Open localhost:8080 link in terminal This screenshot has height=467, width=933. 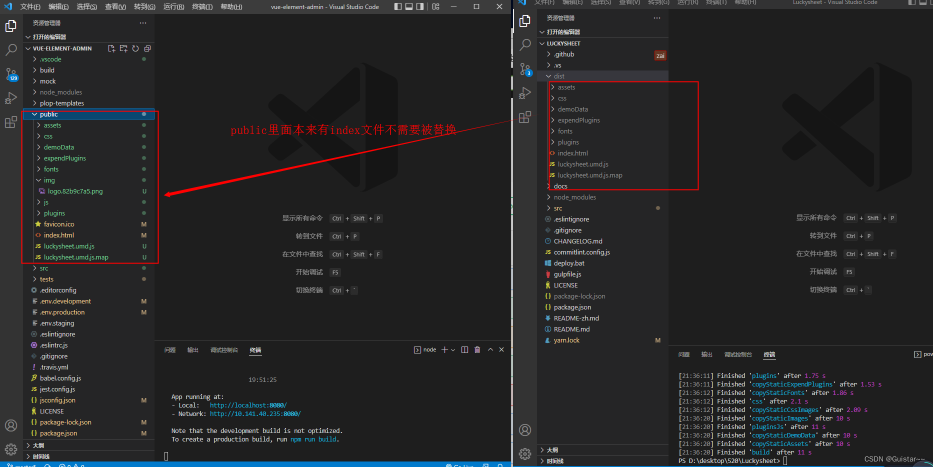tap(248, 405)
